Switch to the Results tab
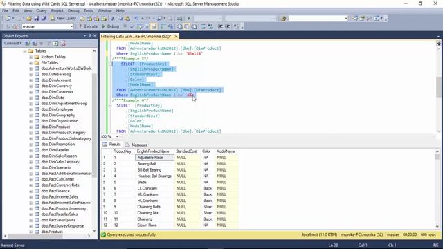Screen dimensions: 443x249 coord(112,145)
